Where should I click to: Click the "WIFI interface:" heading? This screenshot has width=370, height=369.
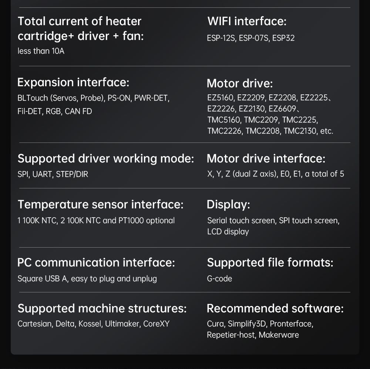coord(246,21)
